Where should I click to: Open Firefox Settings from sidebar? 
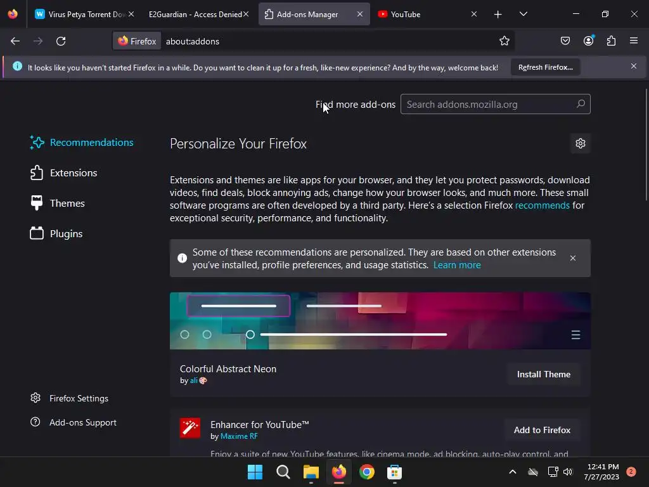click(x=69, y=398)
